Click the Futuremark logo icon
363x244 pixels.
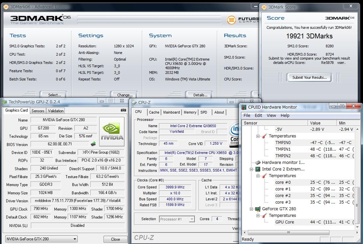[231, 20]
